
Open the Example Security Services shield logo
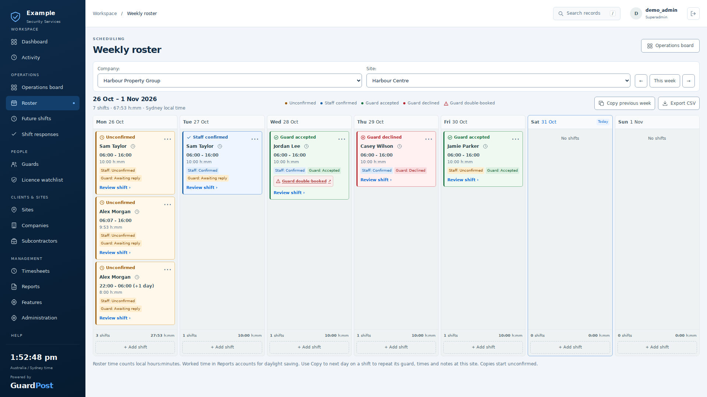click(15, 17)
